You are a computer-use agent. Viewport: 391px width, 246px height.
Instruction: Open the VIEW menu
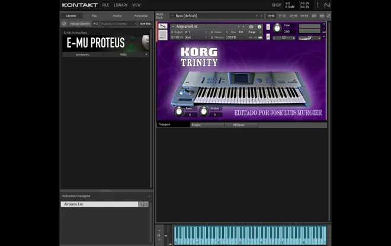pyautogui.click(x=136, y=5)
